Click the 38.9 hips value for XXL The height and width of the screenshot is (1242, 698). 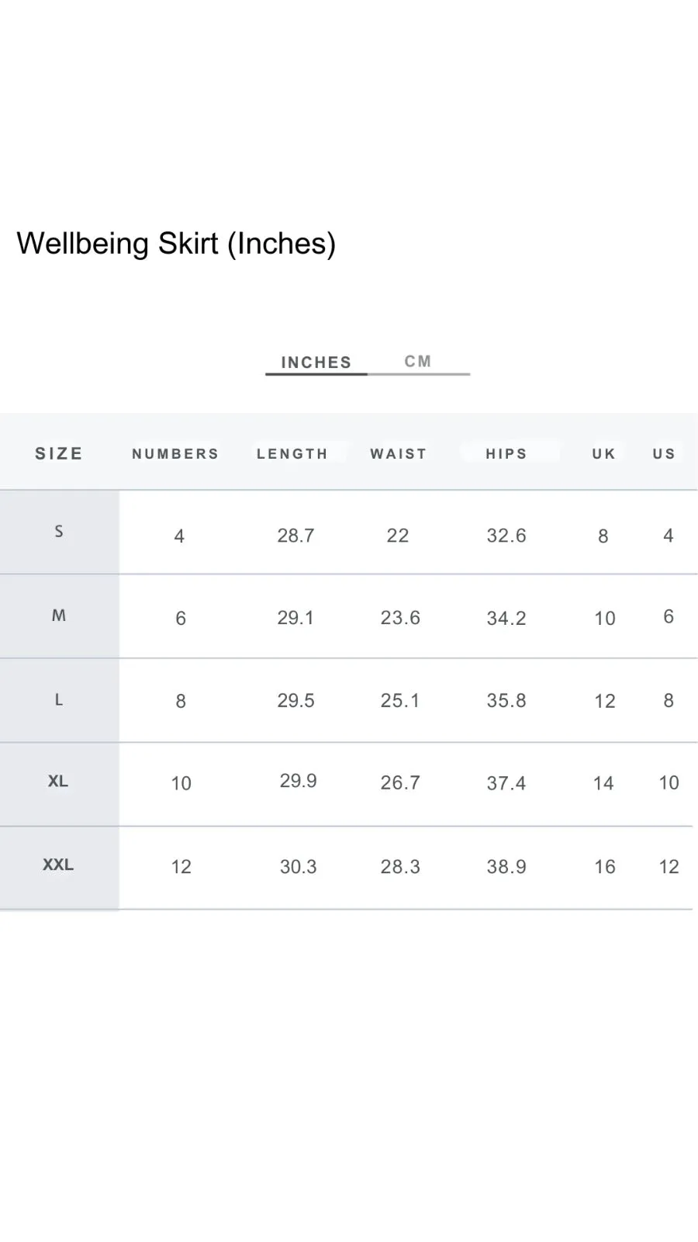click(x=506, y=866)
